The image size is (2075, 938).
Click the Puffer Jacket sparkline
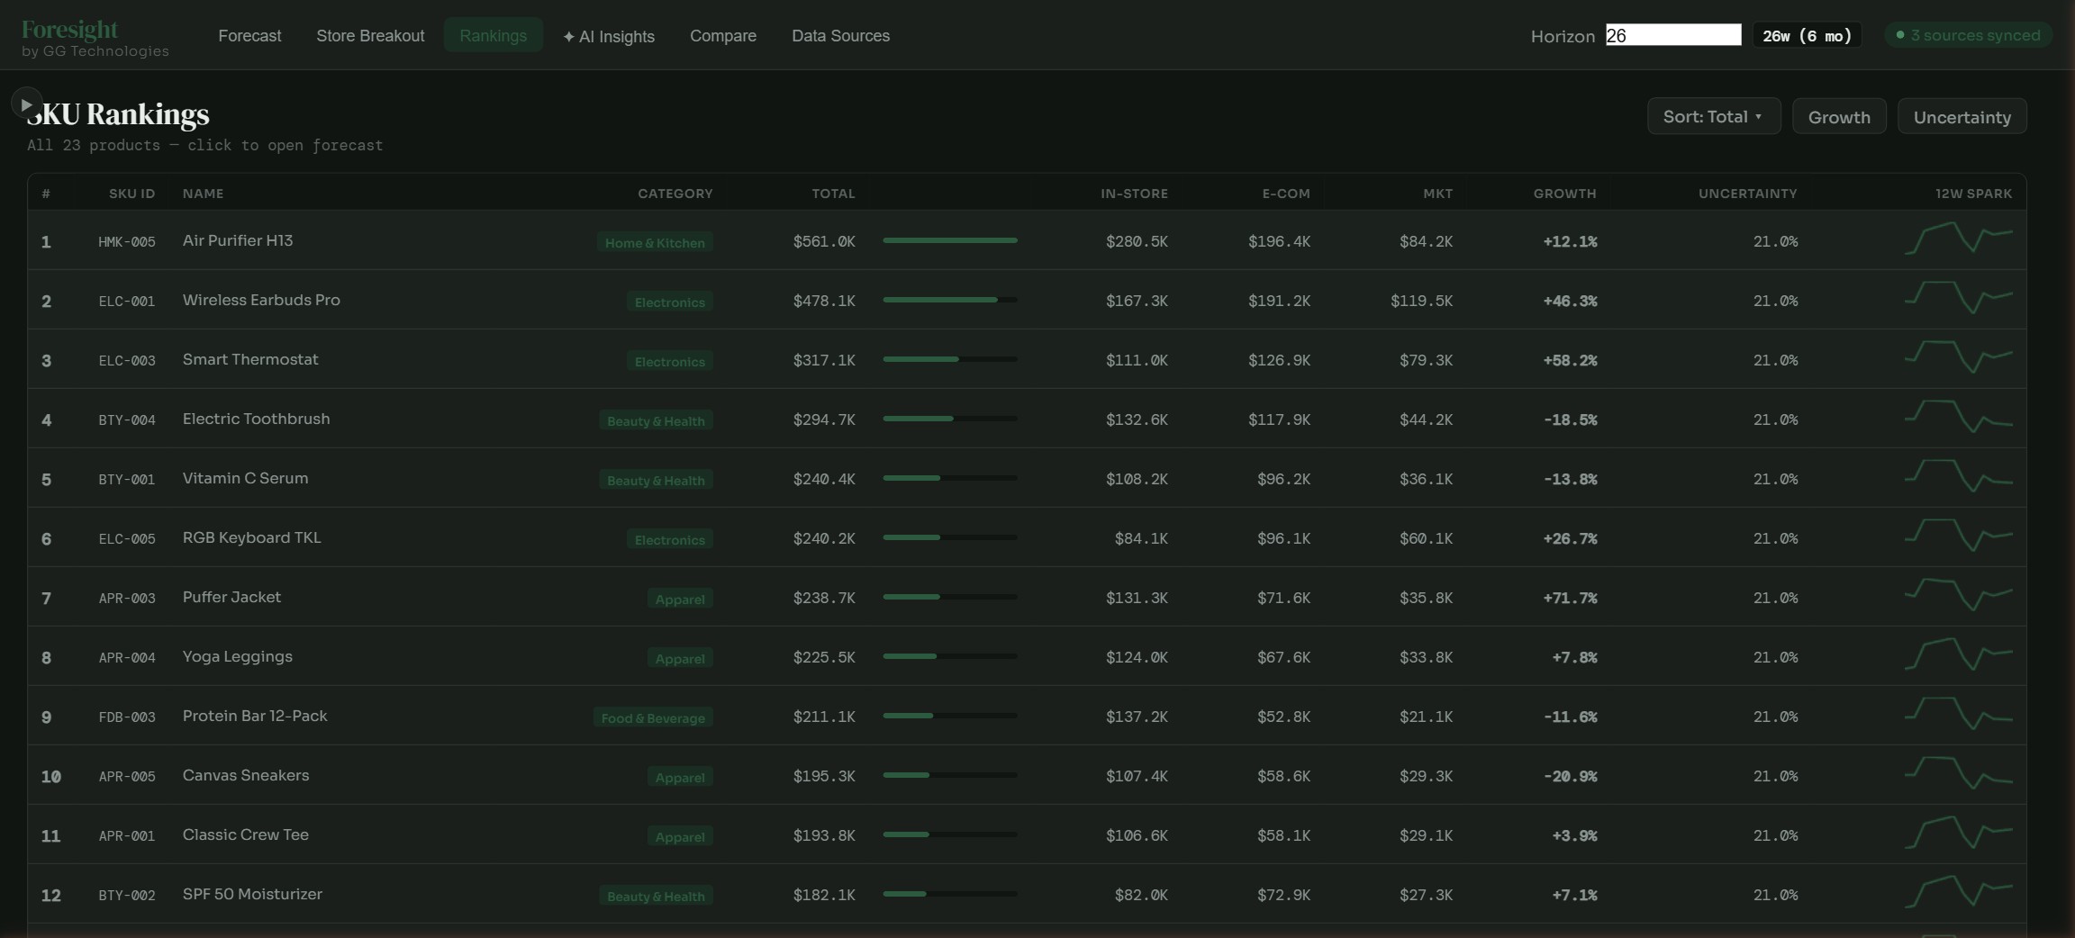point(1958,596)
